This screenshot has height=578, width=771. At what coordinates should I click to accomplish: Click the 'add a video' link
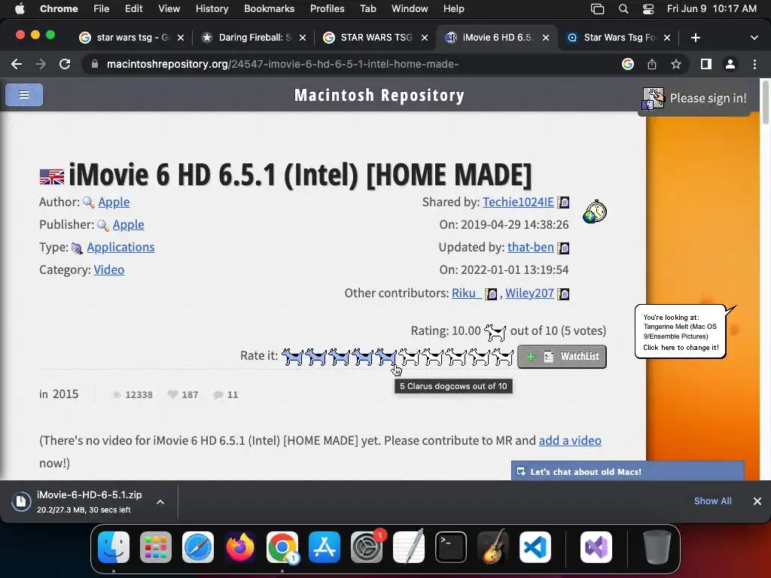(570, 440)
